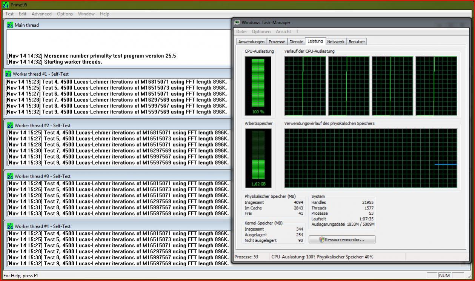Click Worker #2 line 'Test 7' at 15:30
475x281 pixels.
click(x=118, y=151)
